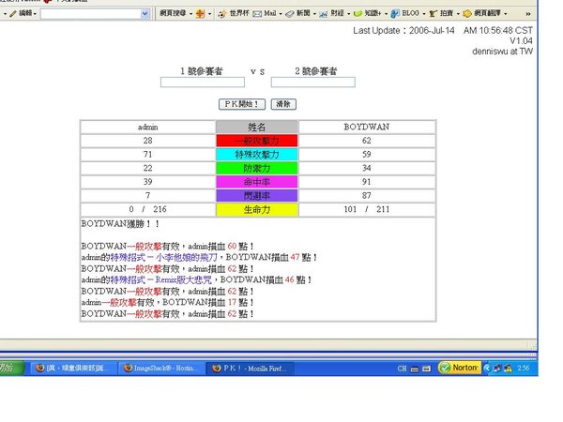The width and height of the screenshot is (563, 422).
Task: Expand the 拍賣 dropdown arrow
Action: pyautogui.click(x=458, y=14)
